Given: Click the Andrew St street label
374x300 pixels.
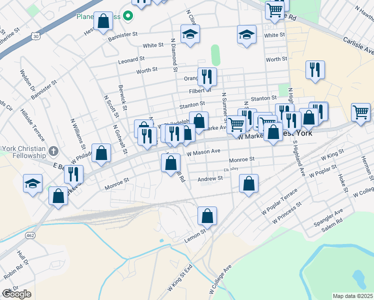Looking at the screenshot, I should (210, 178).
